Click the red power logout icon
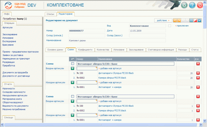Image resolution: width=207 pixels, height=127 pixels. (x=200, y=5)
